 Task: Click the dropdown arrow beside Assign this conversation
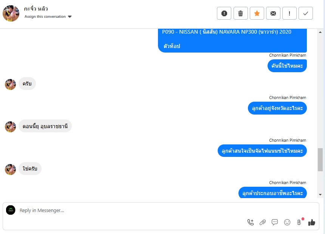(70, 17)
